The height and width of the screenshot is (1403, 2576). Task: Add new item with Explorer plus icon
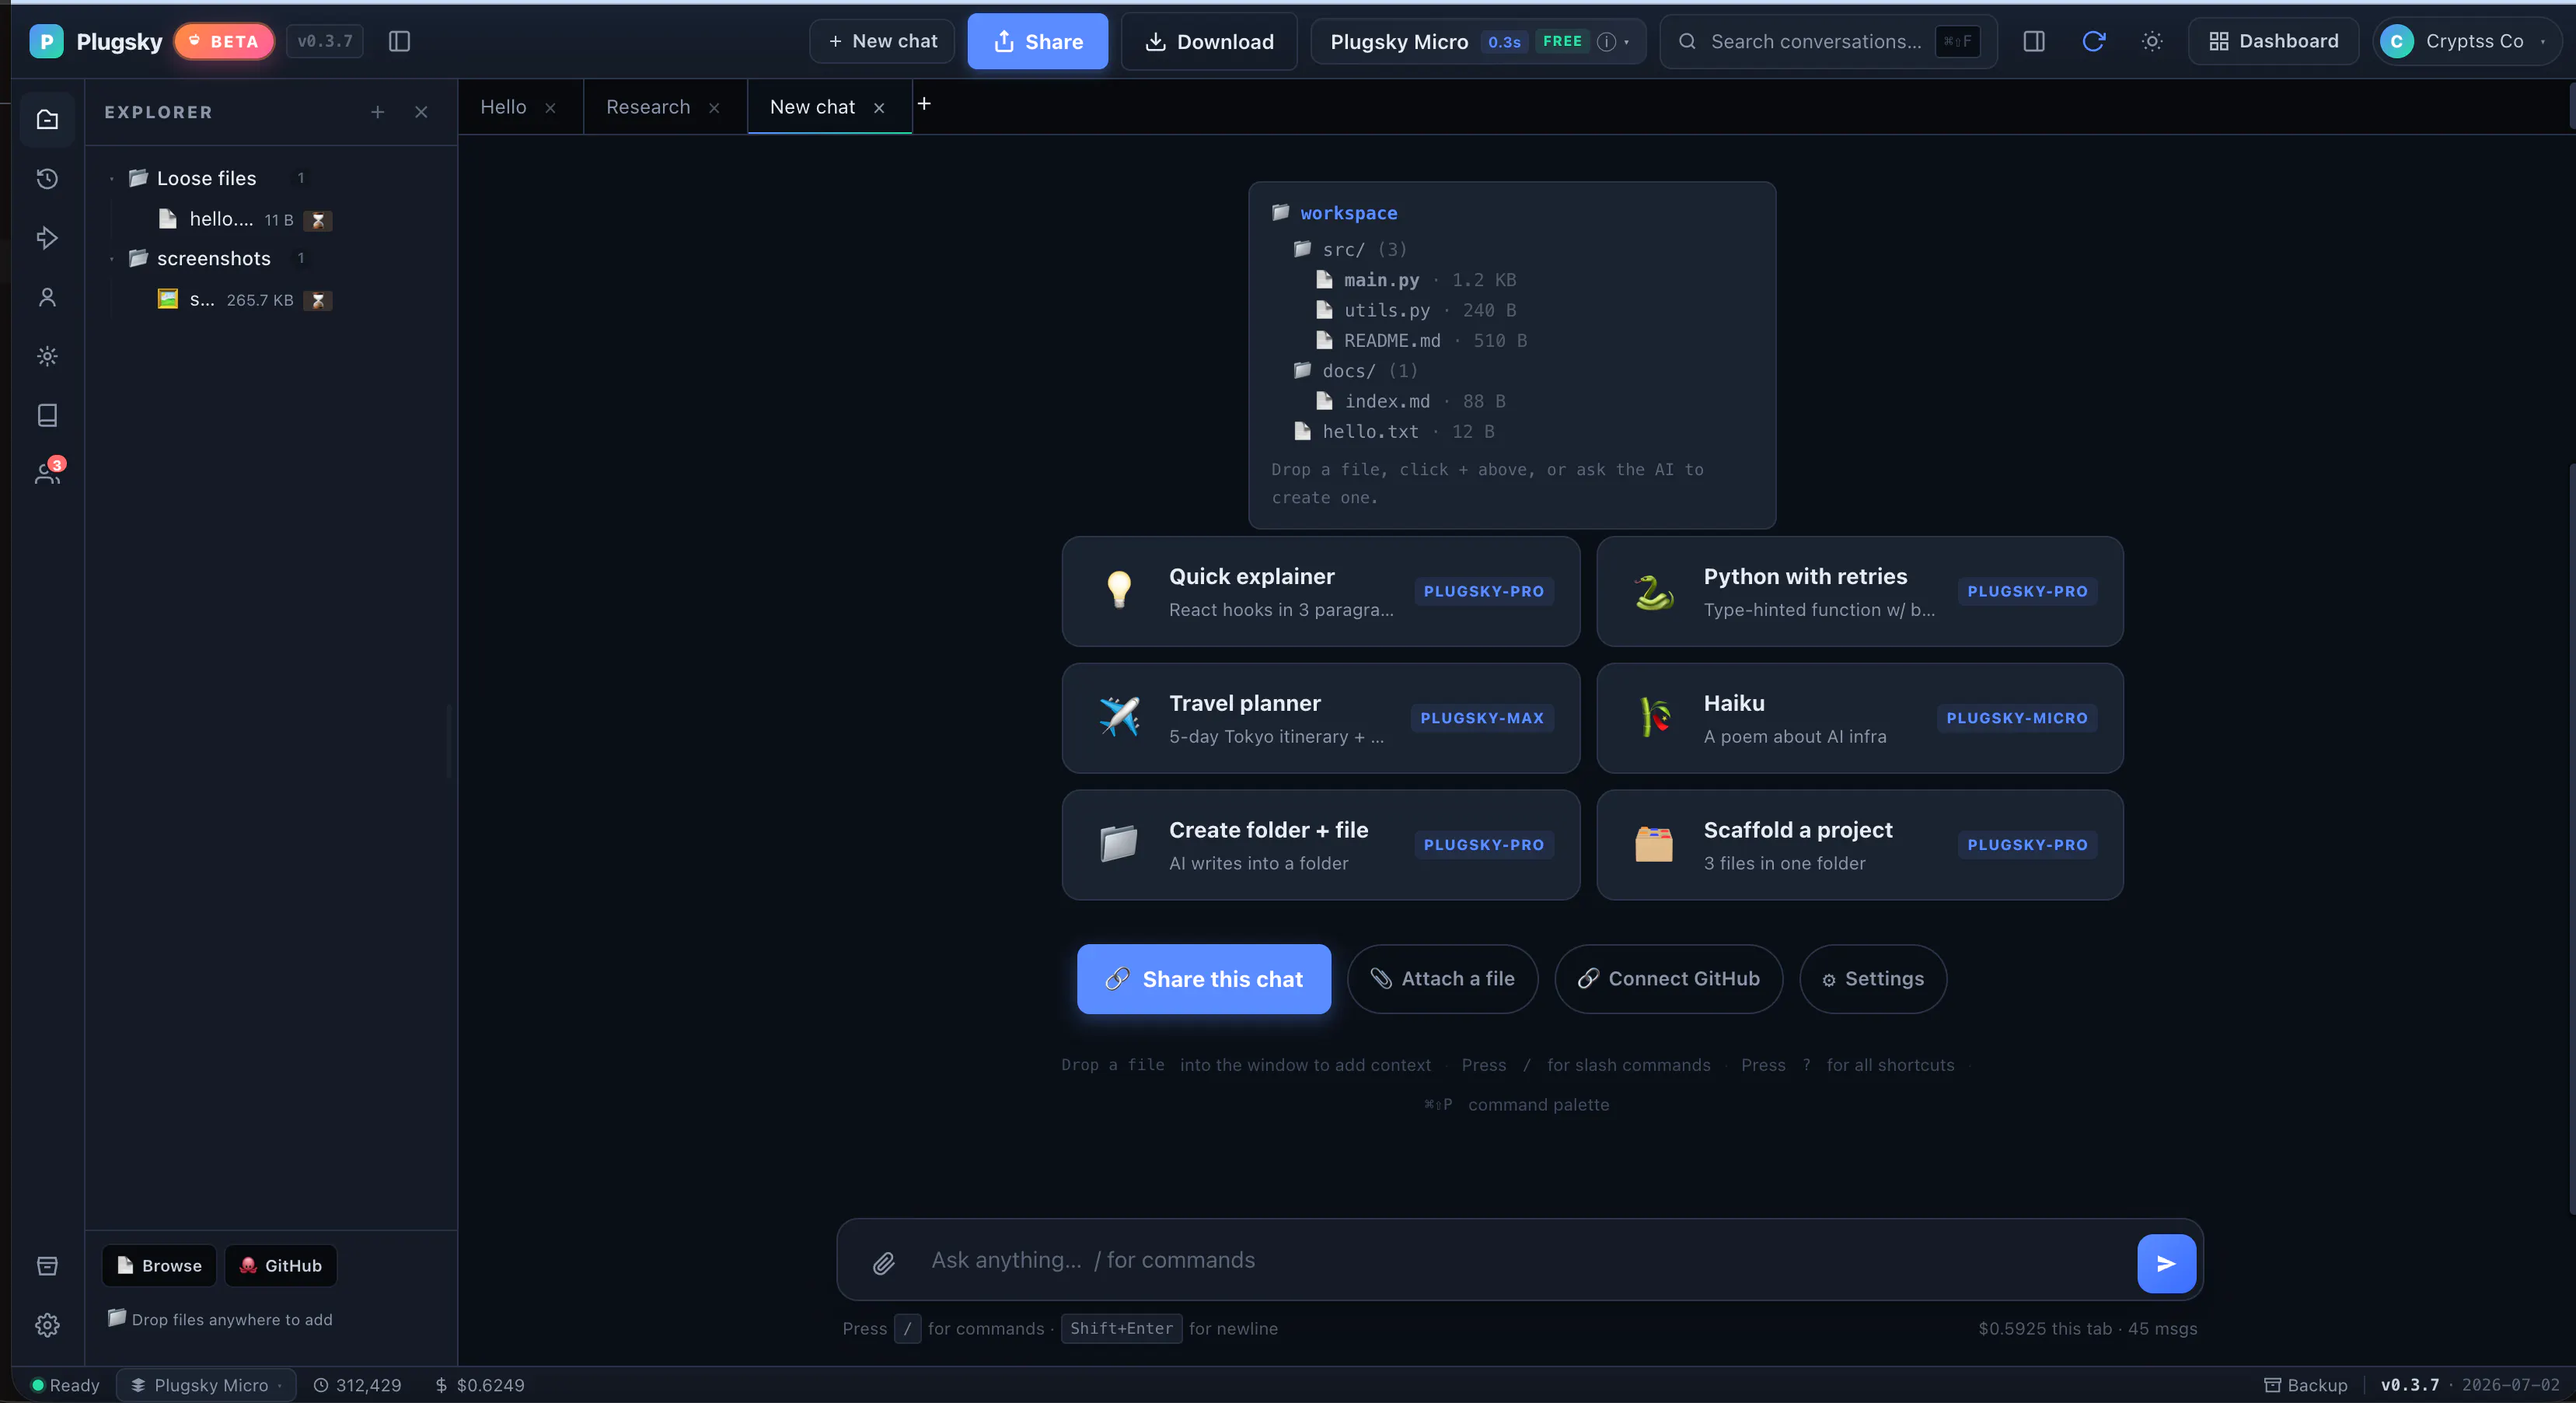377,112
